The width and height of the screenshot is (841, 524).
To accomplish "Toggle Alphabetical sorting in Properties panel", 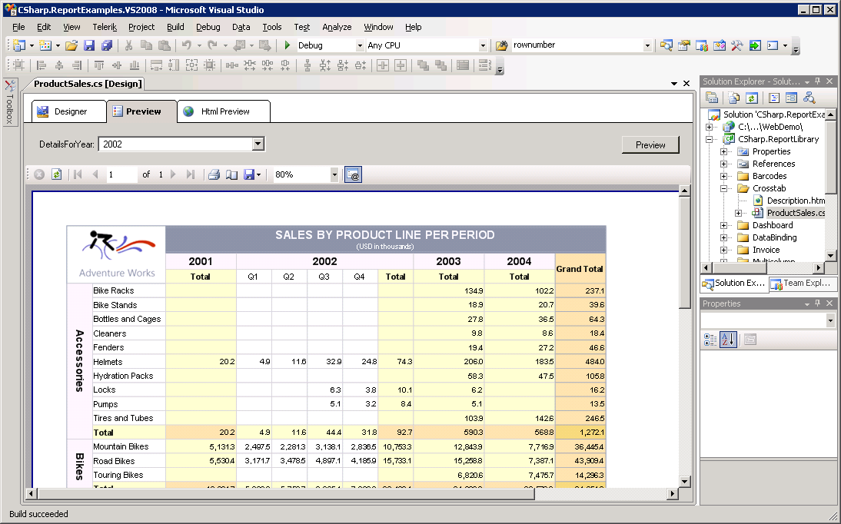I will 728,339.
